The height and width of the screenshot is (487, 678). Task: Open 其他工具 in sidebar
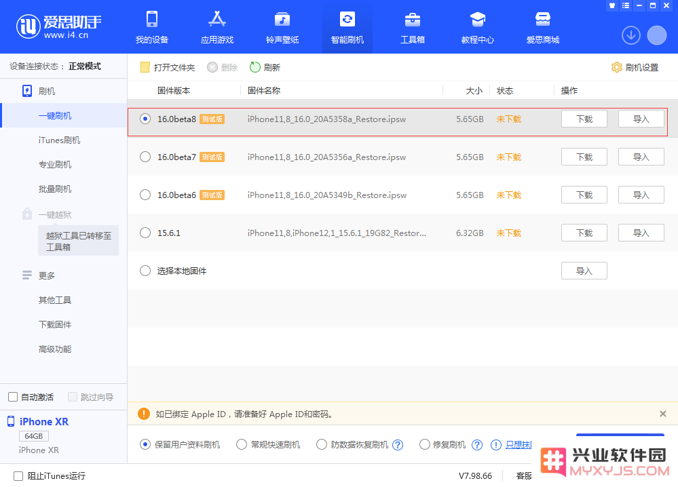[x=55, y=300]
